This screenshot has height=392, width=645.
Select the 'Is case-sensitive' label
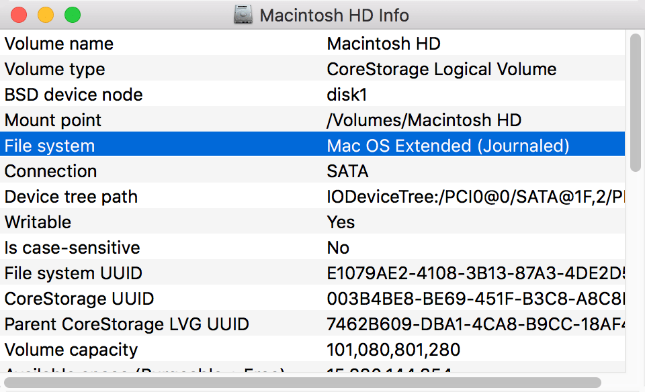(72, 248)
